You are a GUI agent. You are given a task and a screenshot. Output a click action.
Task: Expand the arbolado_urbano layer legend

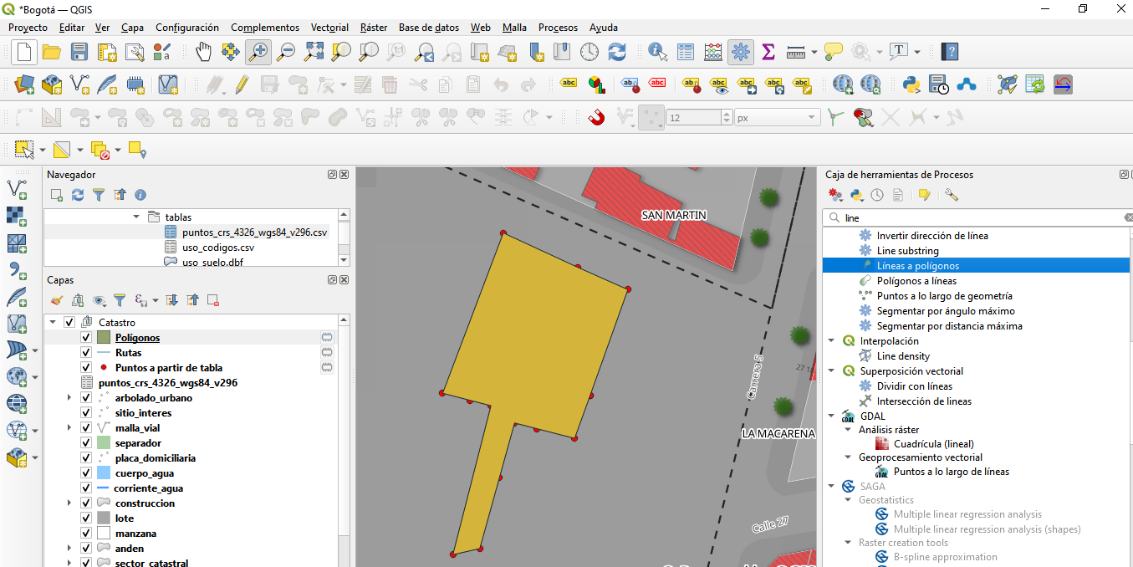click(70, 398)
